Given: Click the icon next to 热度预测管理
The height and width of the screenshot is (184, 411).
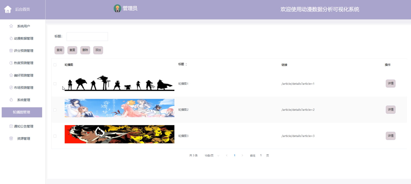Looking at the screenshot, I should (11, 63).
